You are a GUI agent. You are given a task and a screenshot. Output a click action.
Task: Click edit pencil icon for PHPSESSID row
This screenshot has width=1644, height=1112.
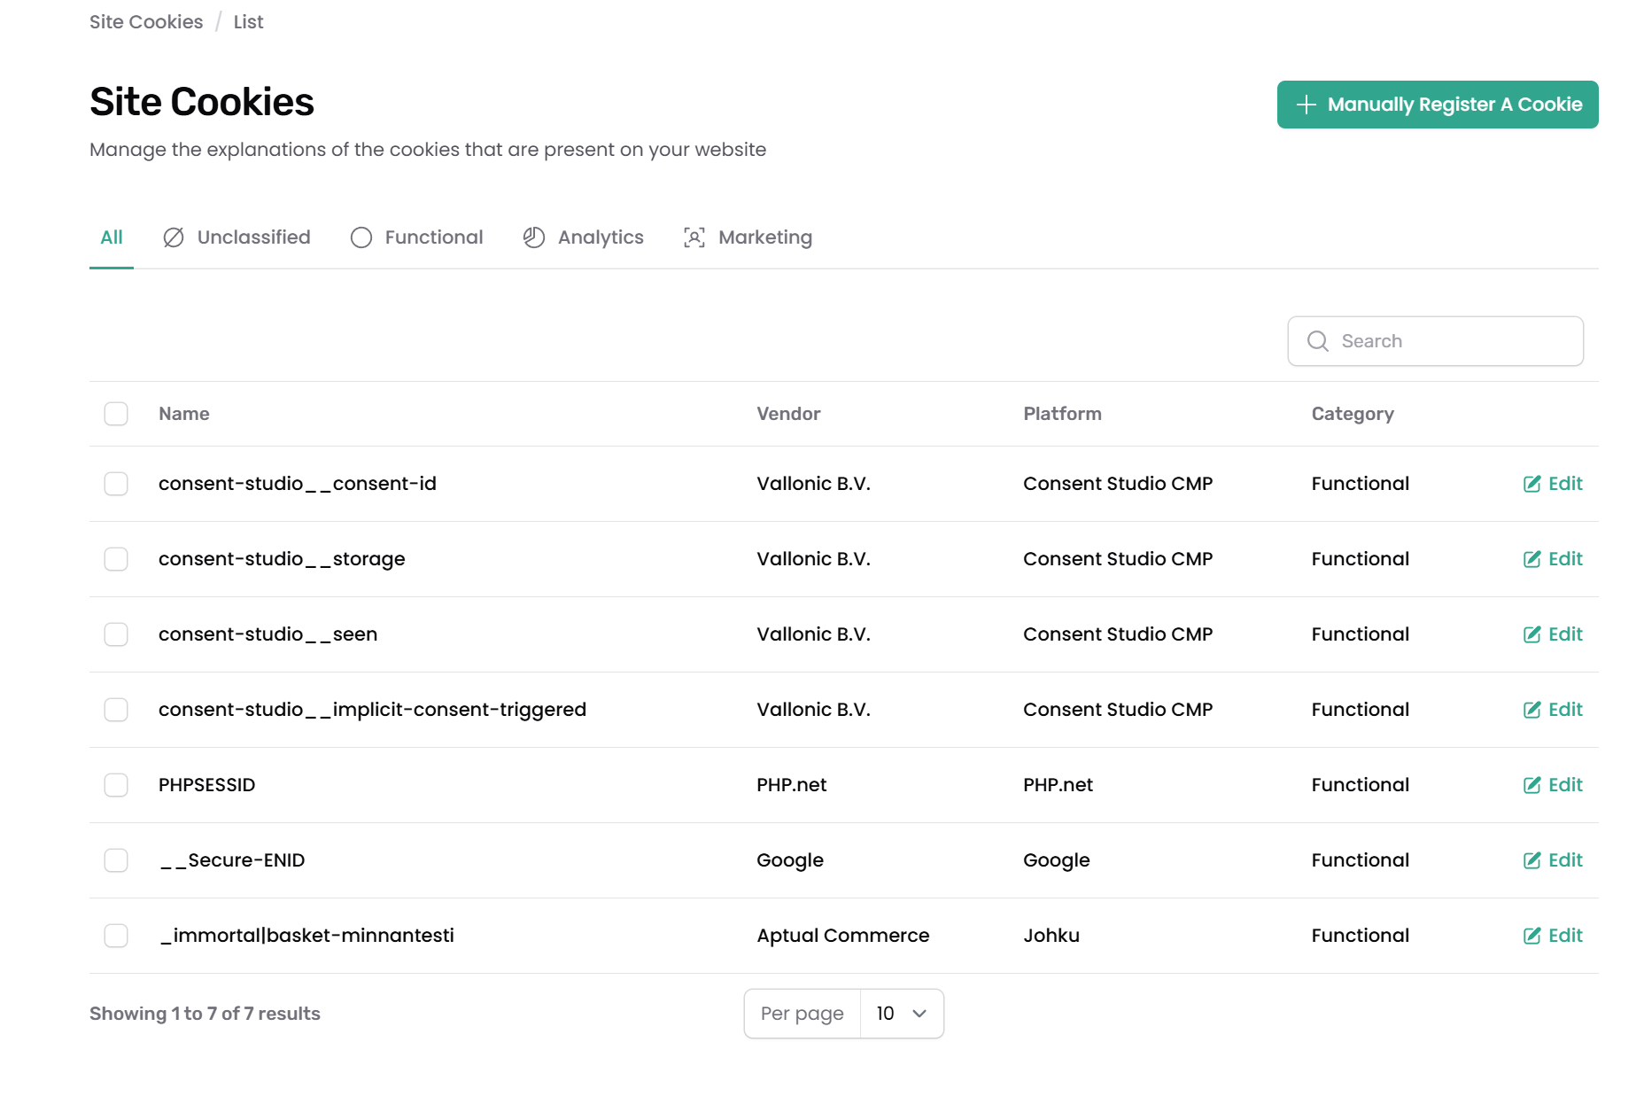[x=1532, y=785]
